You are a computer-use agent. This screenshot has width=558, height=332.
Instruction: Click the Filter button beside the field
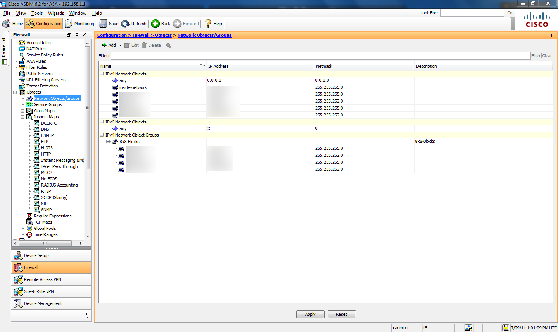coord(536,56)
